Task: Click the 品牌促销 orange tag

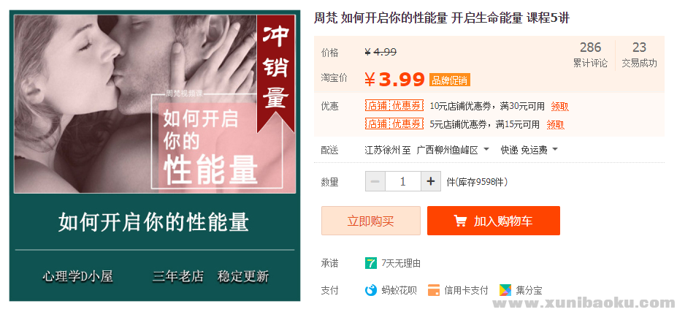Action: (449, 80)
